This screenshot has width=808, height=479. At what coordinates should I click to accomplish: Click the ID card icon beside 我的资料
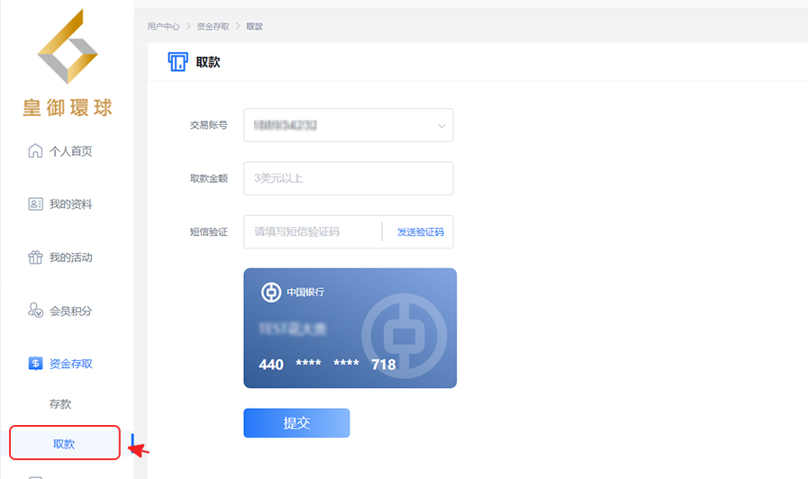click(35, 204)
